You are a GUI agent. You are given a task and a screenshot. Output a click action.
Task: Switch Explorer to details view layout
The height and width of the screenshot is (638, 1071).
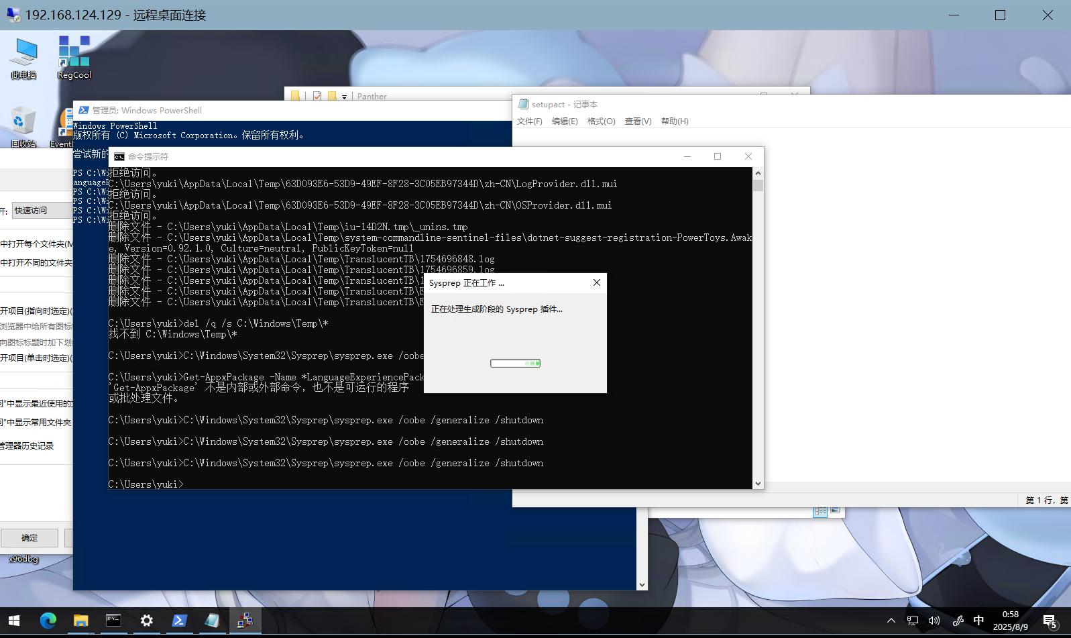click(x=820, y=511)
